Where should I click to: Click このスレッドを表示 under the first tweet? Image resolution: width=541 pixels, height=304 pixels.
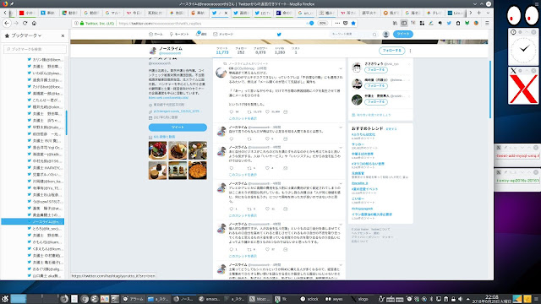coord(243,118)
